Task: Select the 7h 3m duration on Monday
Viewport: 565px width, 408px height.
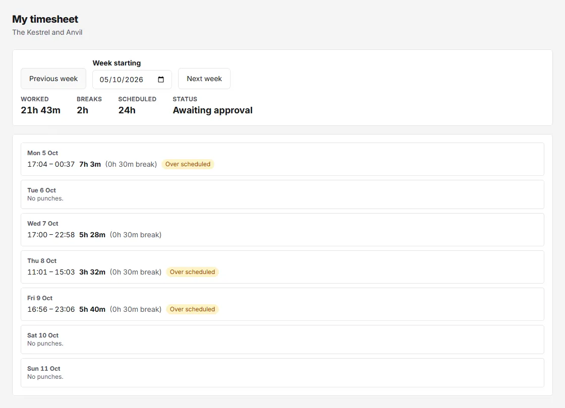Action: tap(90, 164)
